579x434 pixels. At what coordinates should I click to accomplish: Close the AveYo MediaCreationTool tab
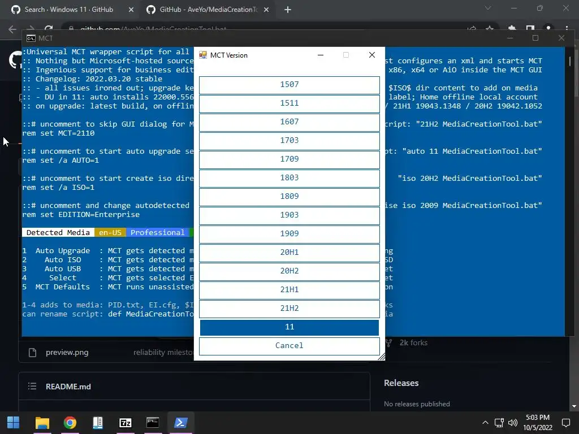(x=266, y=10)
